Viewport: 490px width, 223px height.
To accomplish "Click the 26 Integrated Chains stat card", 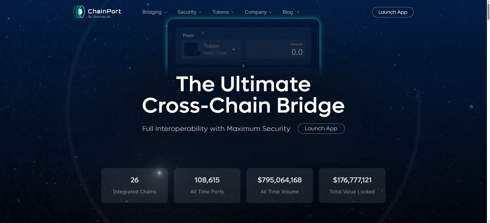I will [x=134, y=185].
